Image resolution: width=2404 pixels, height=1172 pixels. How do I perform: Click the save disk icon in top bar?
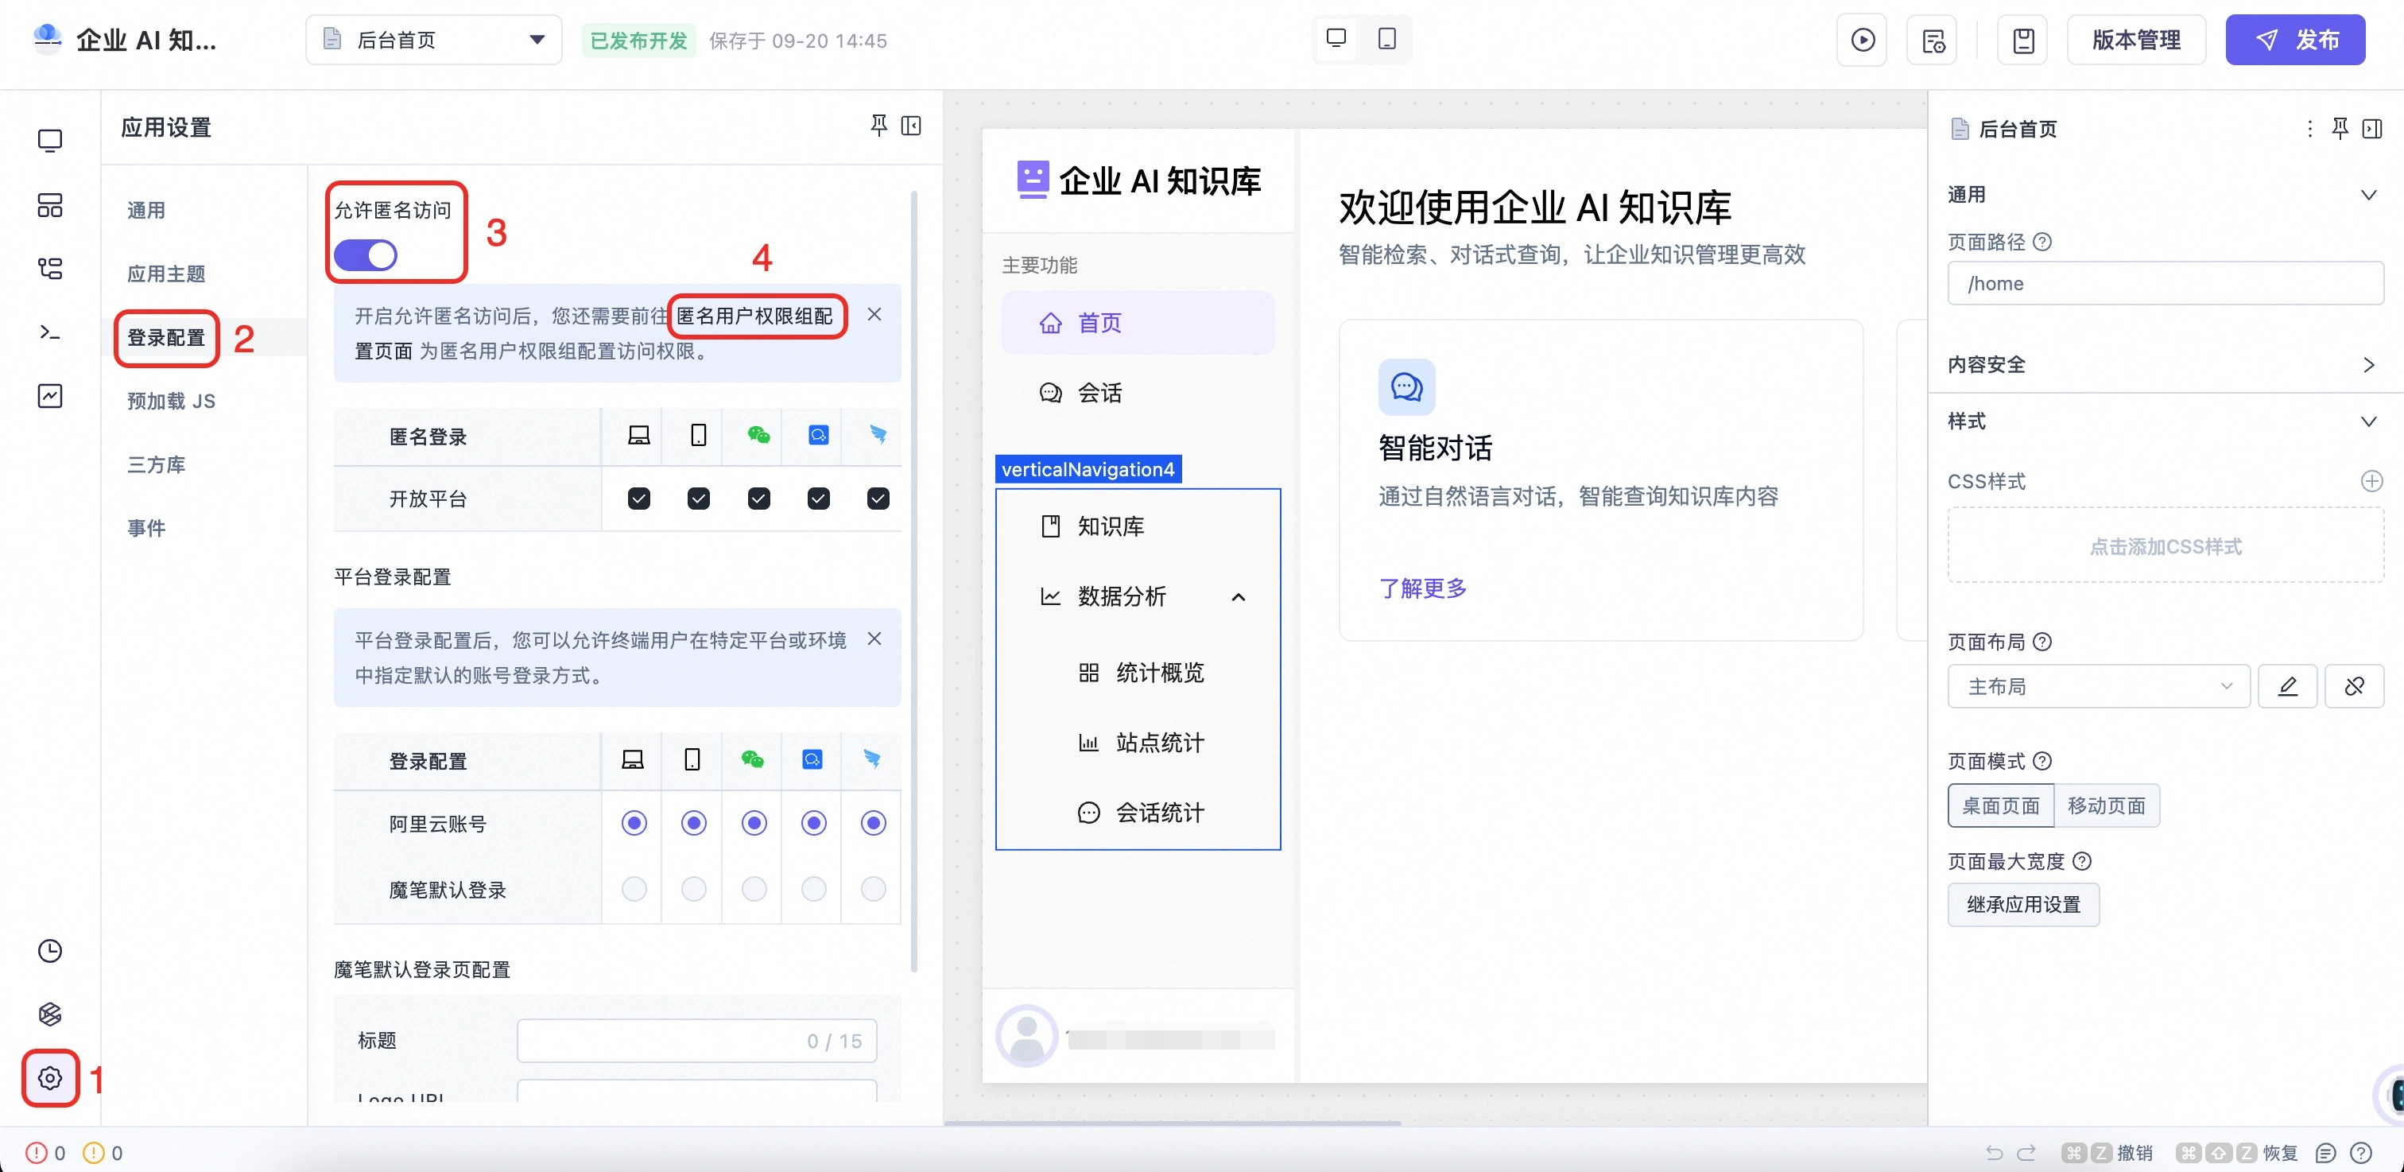2022,40
